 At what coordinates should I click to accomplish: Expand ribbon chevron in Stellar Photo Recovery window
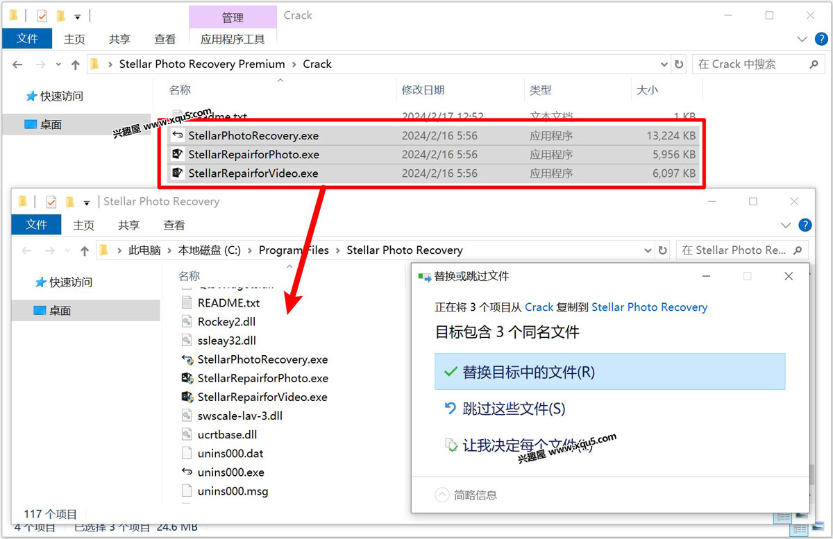click(x=786, y=225)
